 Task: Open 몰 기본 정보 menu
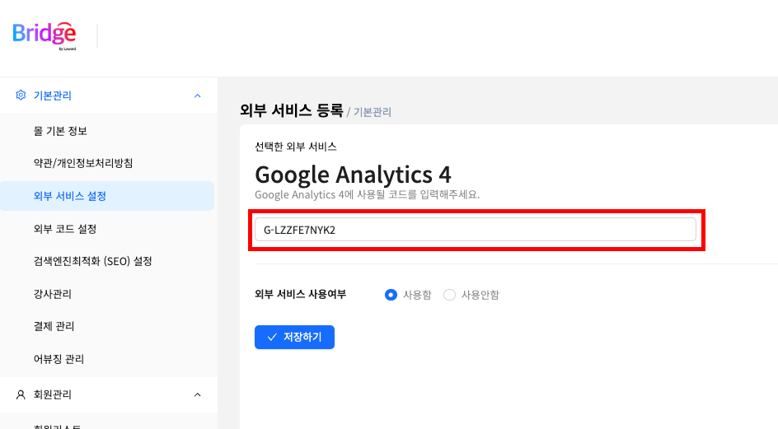click(x=60, y=131)
